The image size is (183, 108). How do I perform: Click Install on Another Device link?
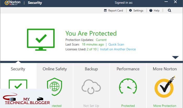tap(118, 49)
